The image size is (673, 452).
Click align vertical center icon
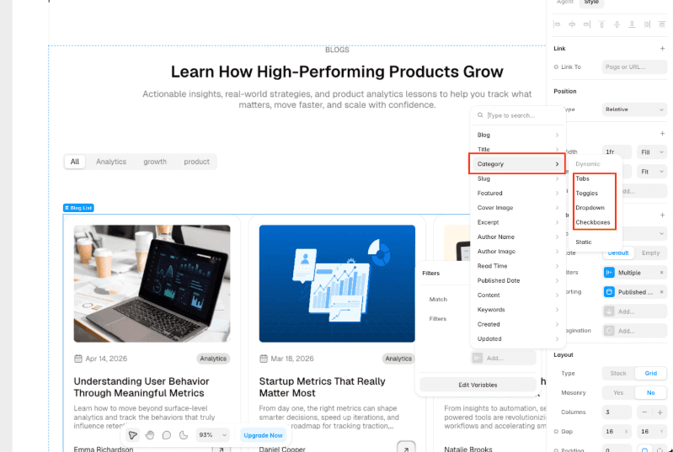tap(617, 24)
